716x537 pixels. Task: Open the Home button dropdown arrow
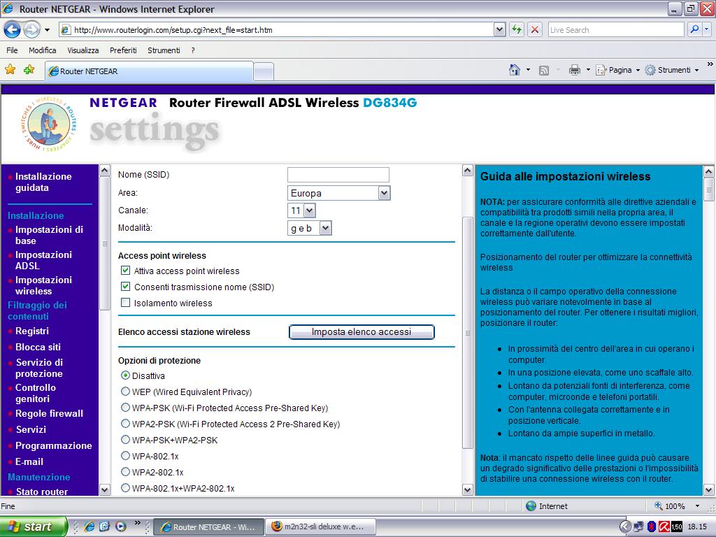(x=529, y=71)
